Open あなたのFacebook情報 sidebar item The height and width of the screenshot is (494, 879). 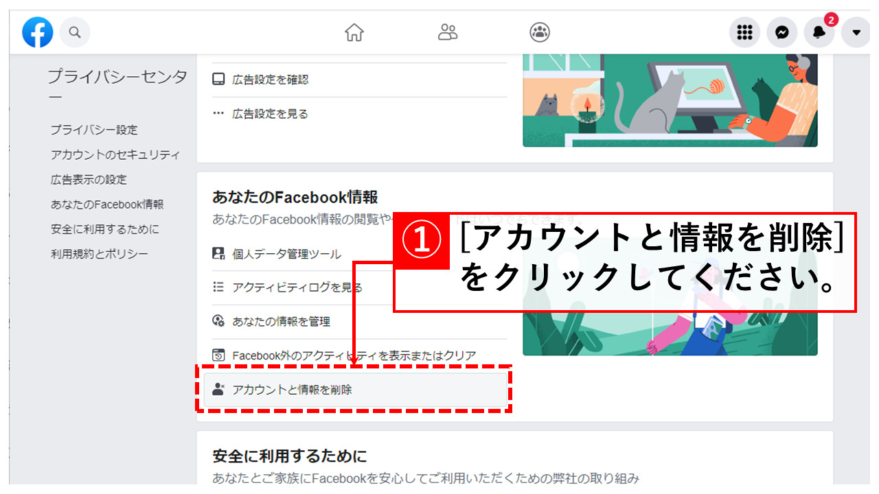(x=107, y=204)
